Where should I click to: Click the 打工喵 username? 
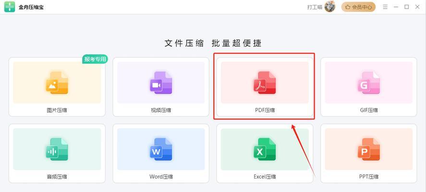coord(315,7)
